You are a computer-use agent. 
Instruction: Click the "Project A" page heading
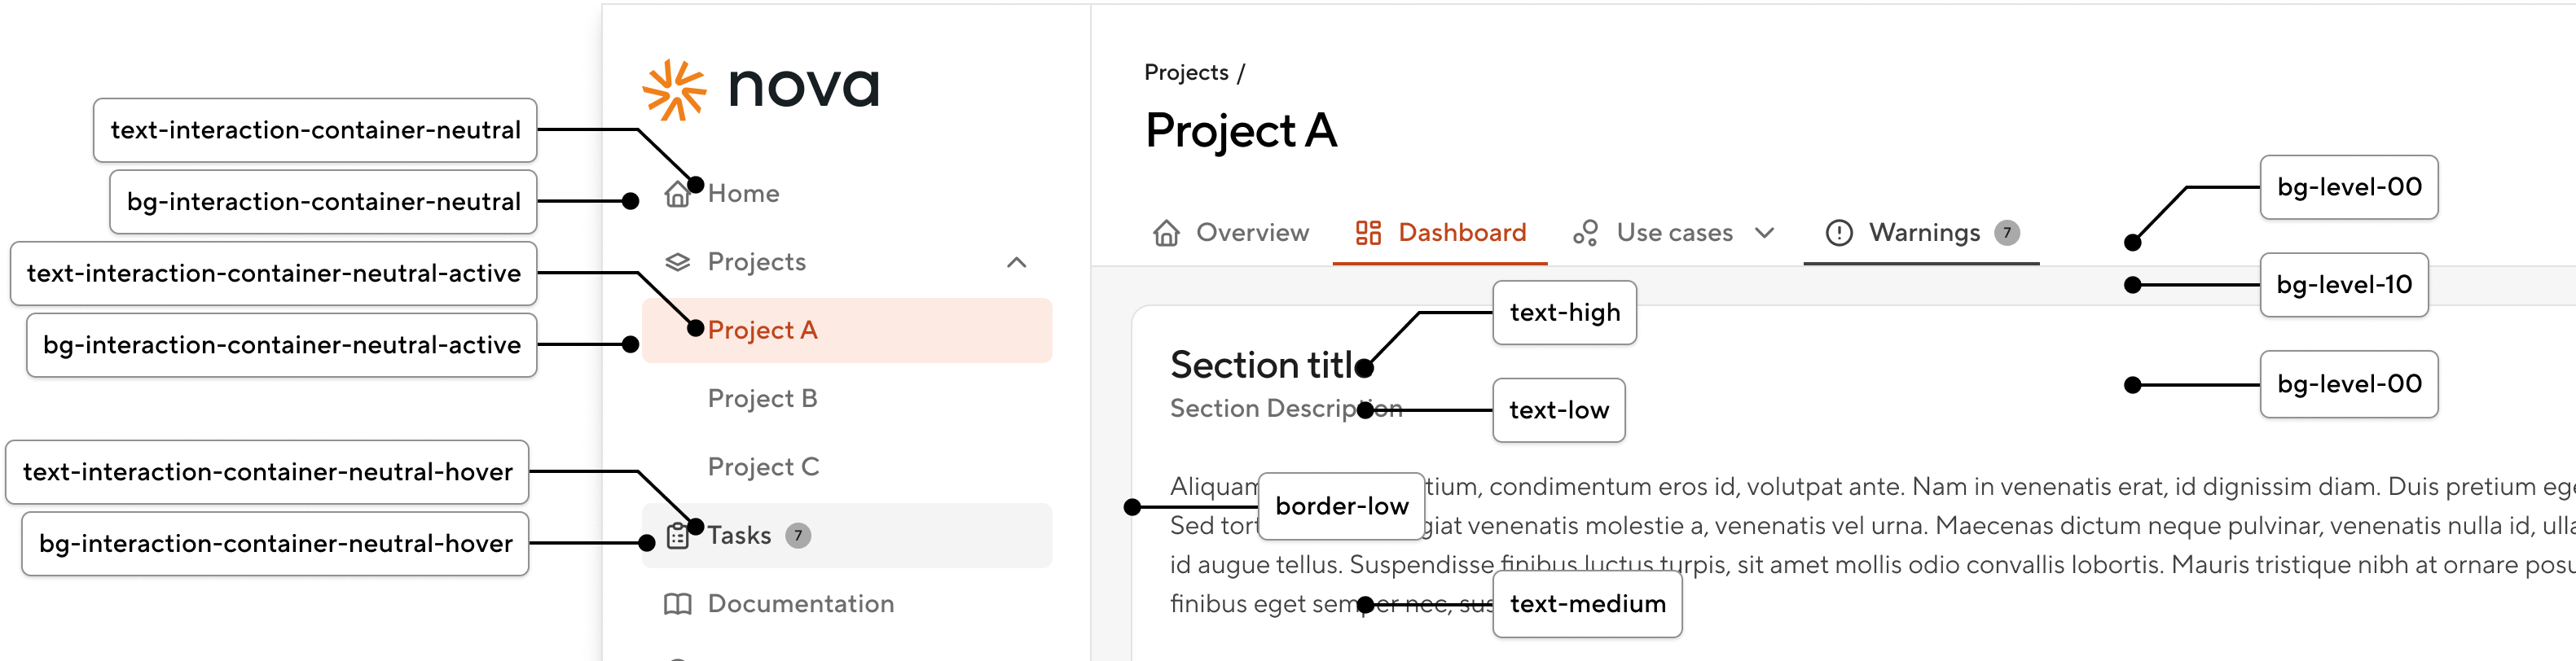1241,131
